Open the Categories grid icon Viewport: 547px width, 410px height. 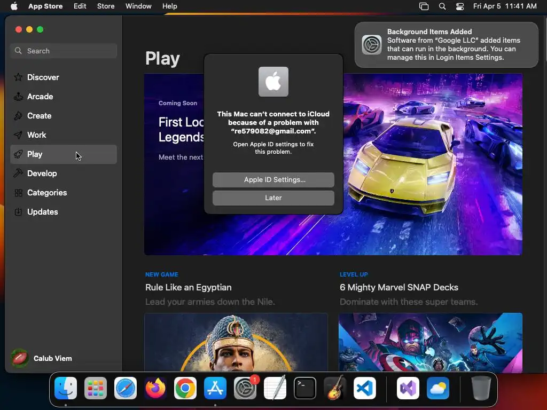[x=18, y=192]
